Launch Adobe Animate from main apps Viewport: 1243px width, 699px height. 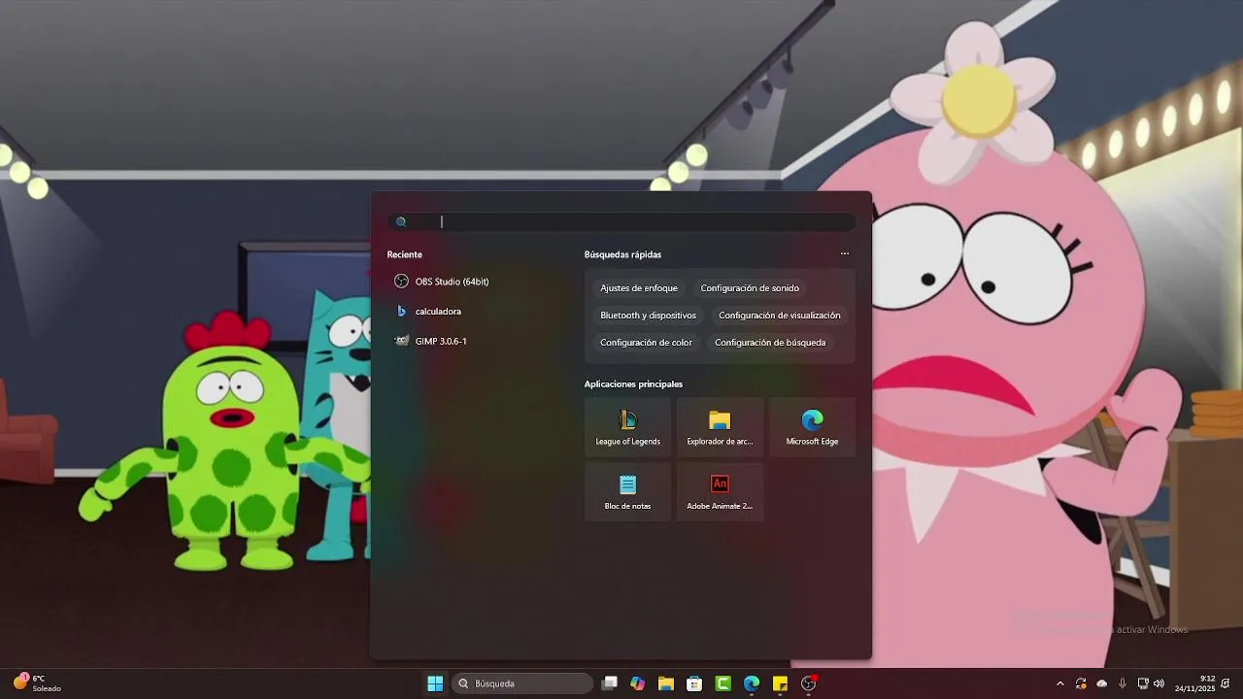click(720, 491)
